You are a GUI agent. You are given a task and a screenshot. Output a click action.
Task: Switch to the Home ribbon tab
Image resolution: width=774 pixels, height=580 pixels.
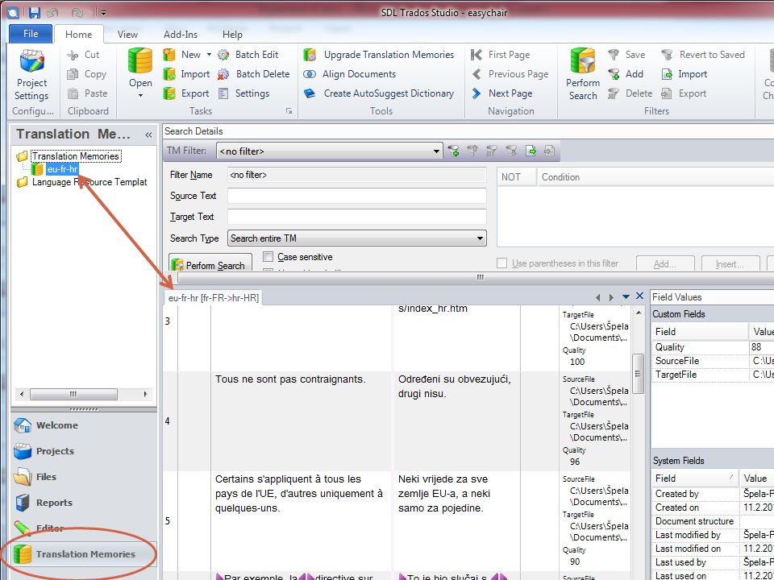tap(78, 34)
